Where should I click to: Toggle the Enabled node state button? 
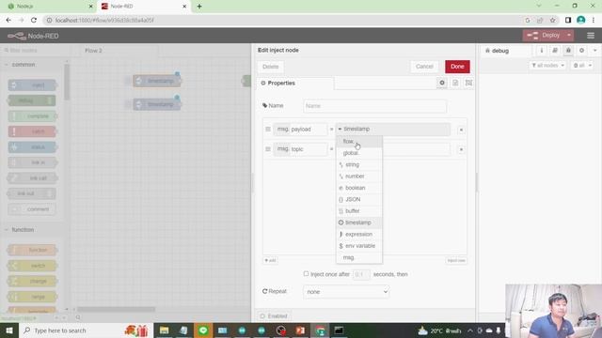coord(274,316)
